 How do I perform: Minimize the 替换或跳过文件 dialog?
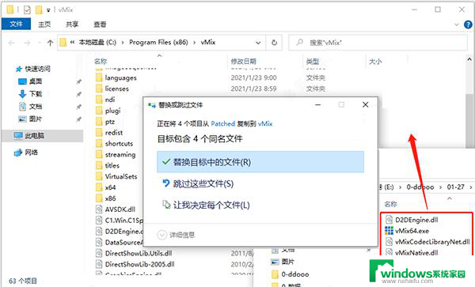(x=318, y=104)
